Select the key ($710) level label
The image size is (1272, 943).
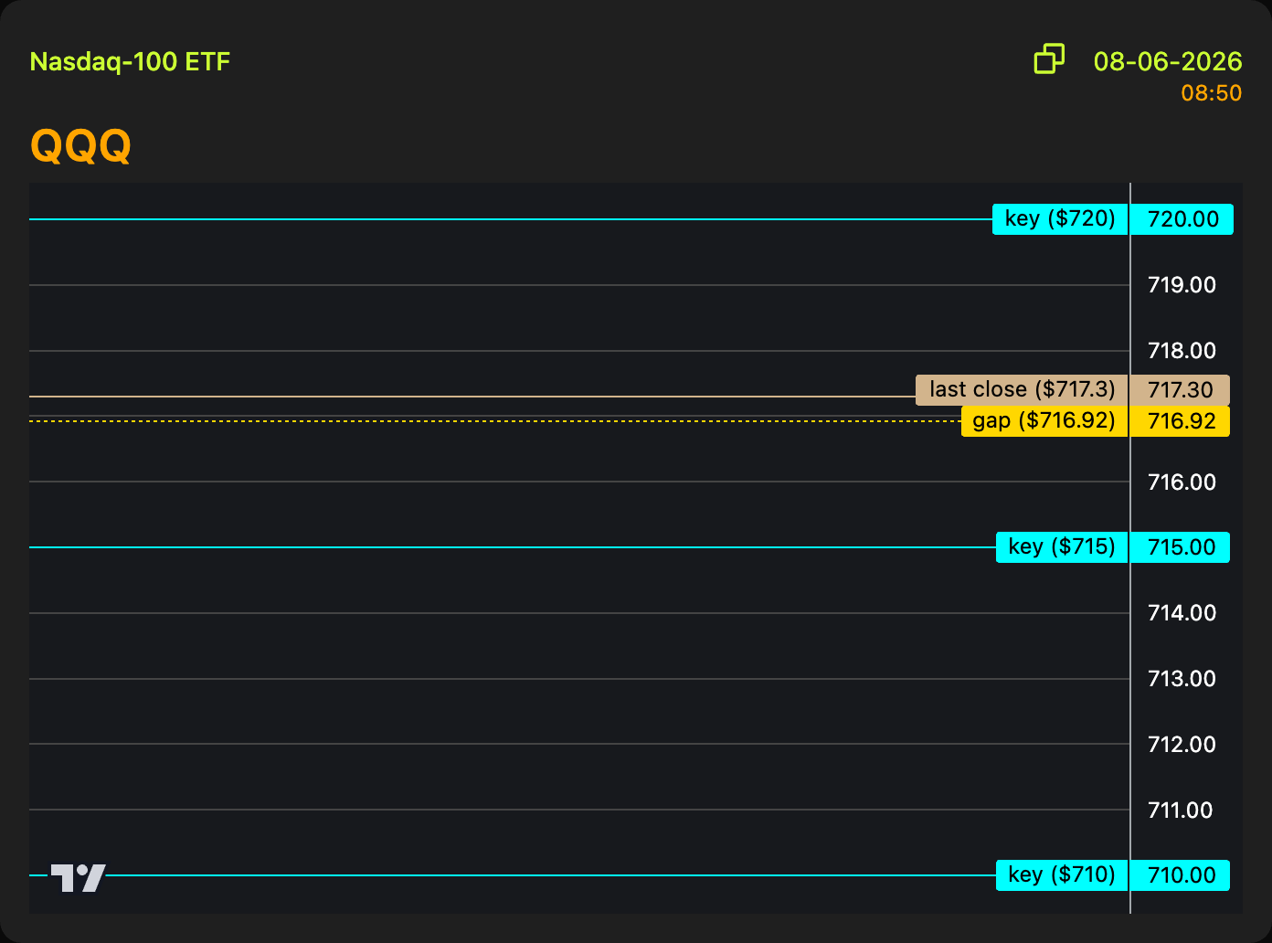pyautogui.click(x=1062, y=875)
